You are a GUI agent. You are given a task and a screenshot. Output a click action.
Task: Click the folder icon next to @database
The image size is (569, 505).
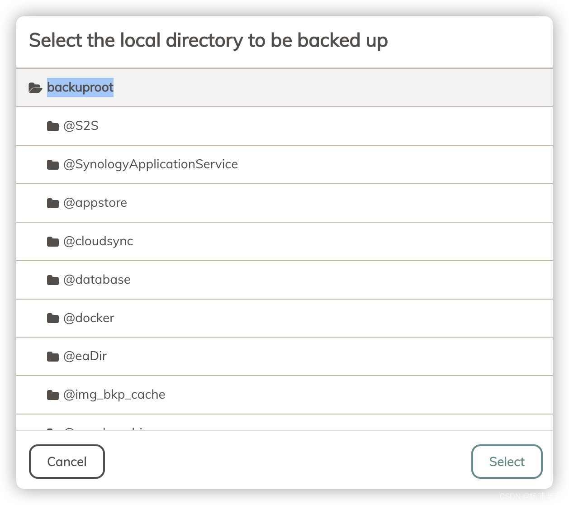click(x=53, y=280)
